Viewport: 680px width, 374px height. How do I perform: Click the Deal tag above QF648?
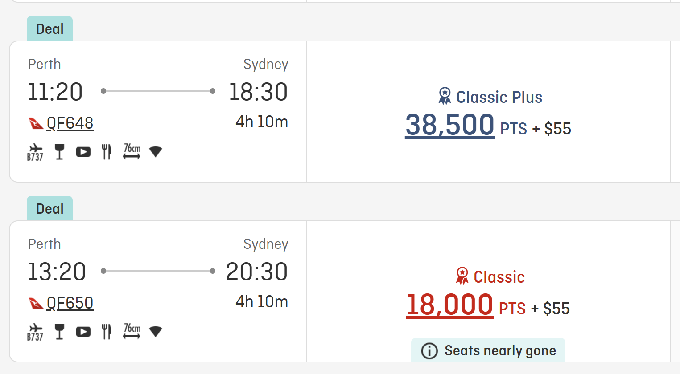(50, 29)
